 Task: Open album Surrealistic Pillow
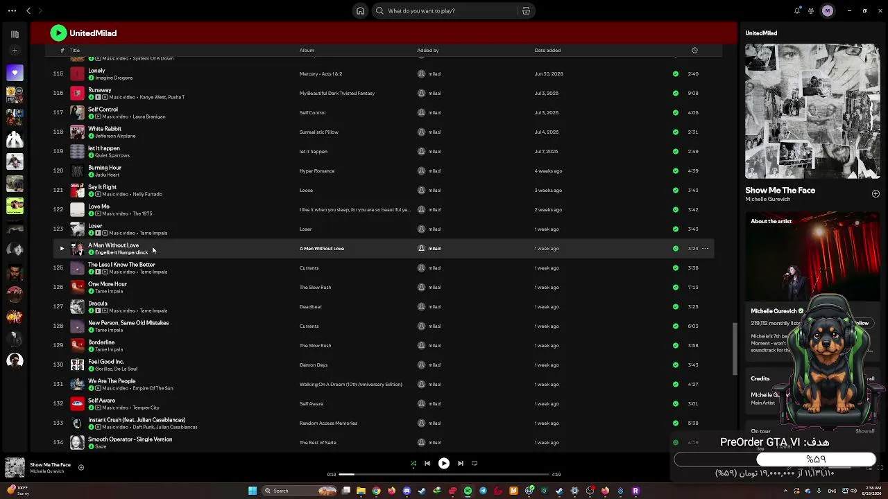pos(319,132)
